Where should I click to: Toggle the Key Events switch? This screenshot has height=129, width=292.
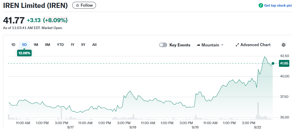(163, 45)
